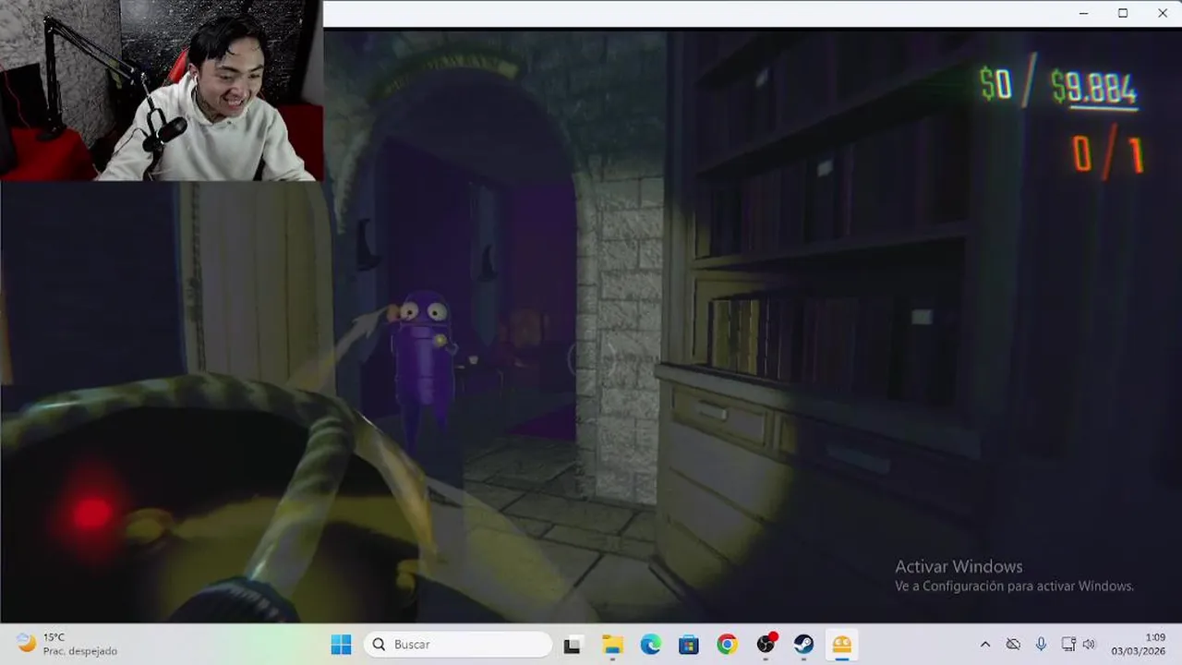Screen dimensions: 1182x665
Task: Launch Google Chrome from the taskbar
Action: [x=727, y=645]
